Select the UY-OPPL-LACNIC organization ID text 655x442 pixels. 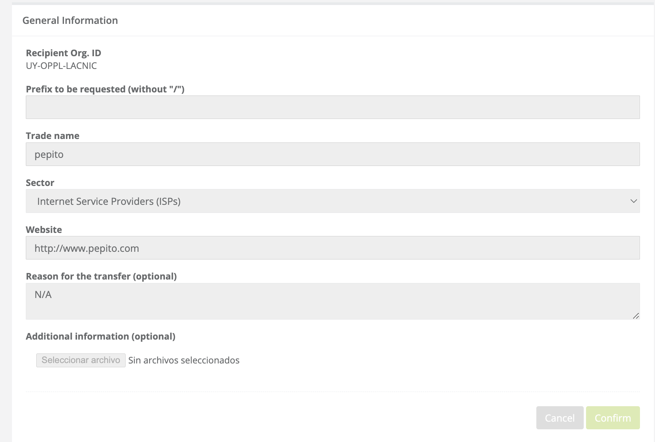(x=61, y=66)
